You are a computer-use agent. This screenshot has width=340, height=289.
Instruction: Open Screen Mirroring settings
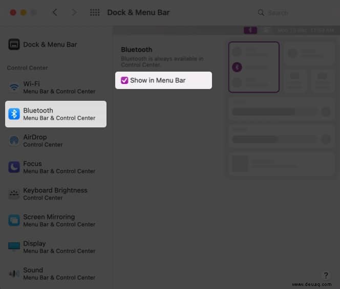[56, 220]
